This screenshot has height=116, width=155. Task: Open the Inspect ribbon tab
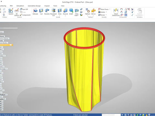[47, 6]
